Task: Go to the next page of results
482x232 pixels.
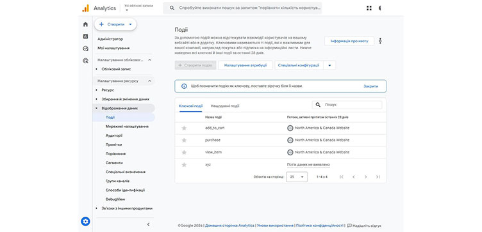Action: (x=365, y=177)
